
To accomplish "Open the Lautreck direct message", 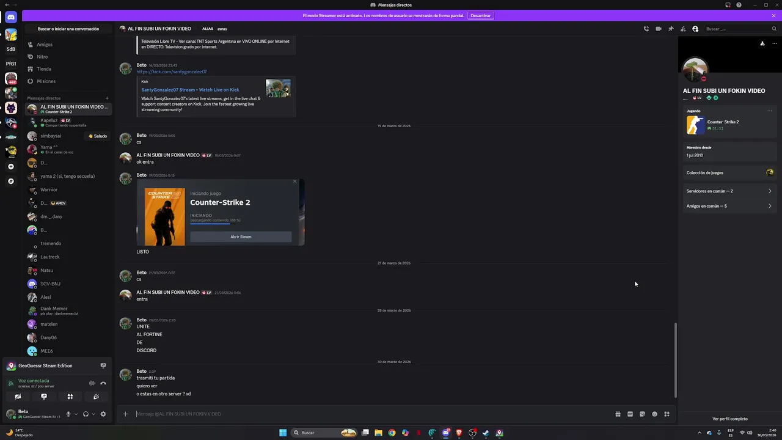I will pyautogui.click(x=68, y=257).
